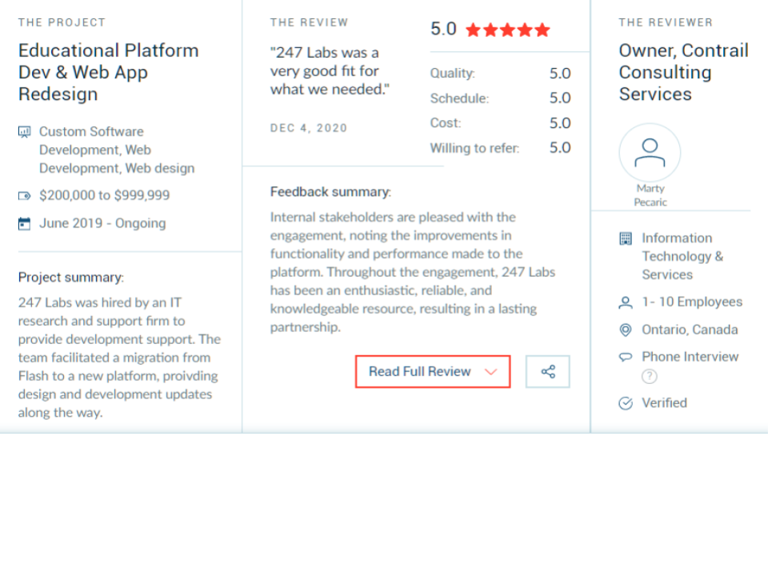Click the Feedback summary heading
The width and height of the screenshot is (768, 576).
click(330, 192)
